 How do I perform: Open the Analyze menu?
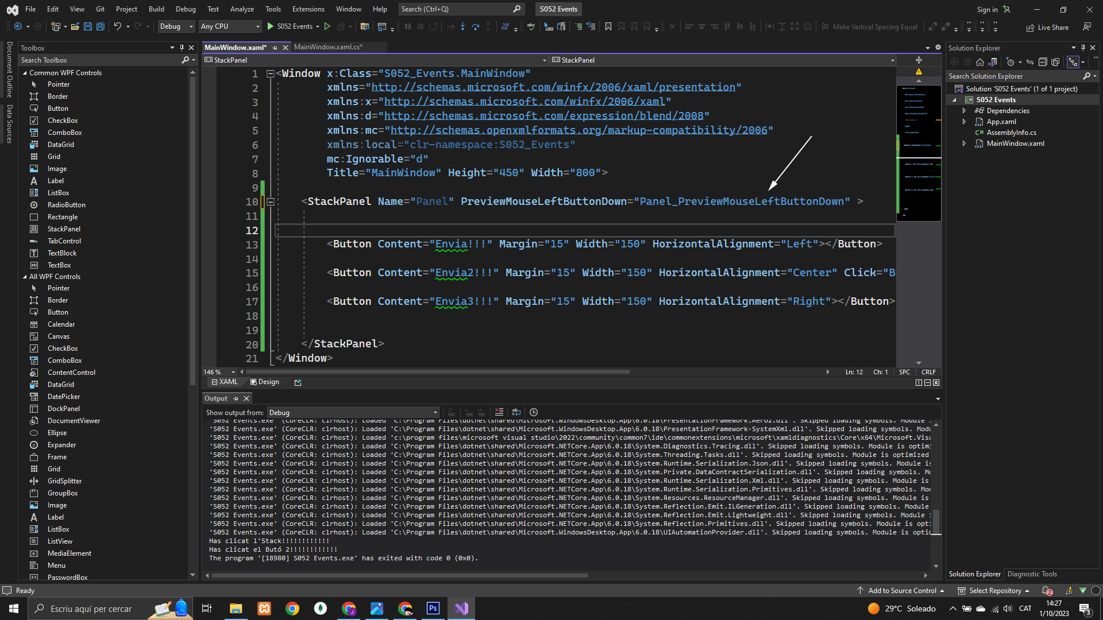tap(242, 9)
